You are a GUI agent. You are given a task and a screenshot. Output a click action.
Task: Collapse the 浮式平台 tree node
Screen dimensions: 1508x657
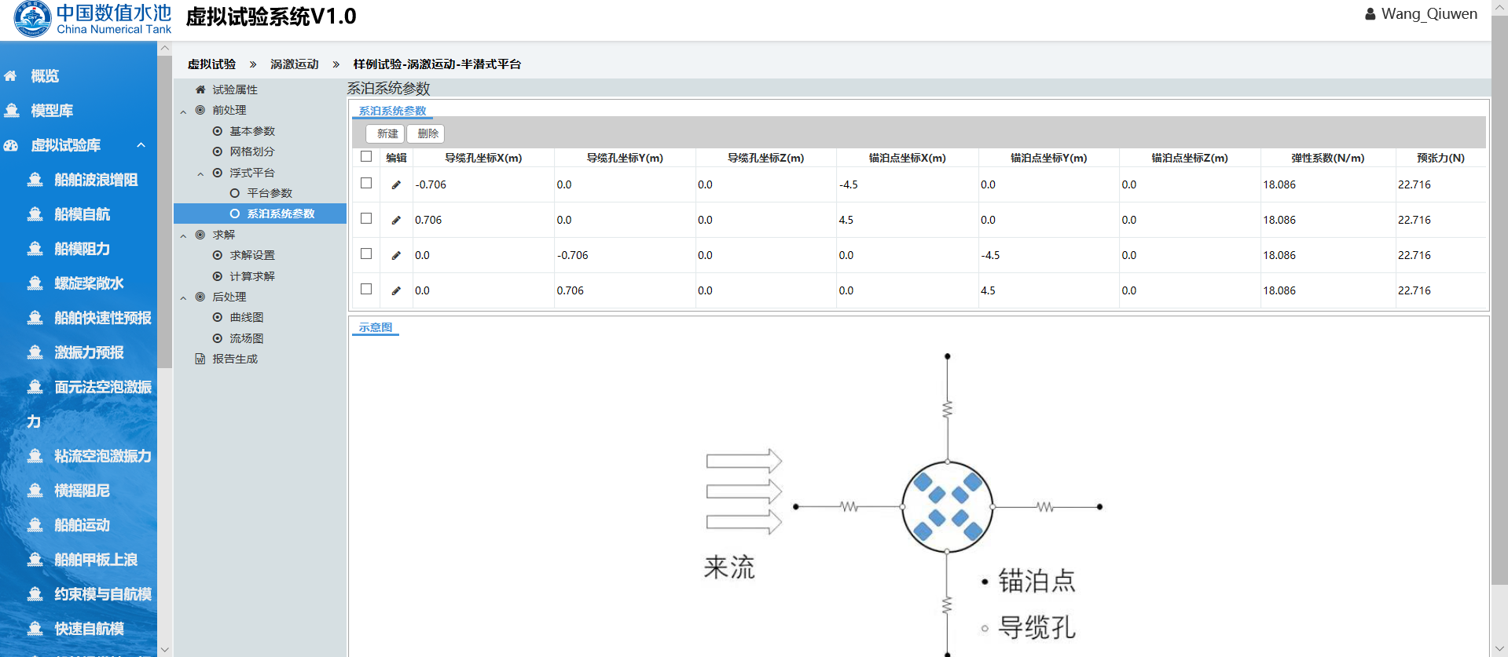pos(200,173)
